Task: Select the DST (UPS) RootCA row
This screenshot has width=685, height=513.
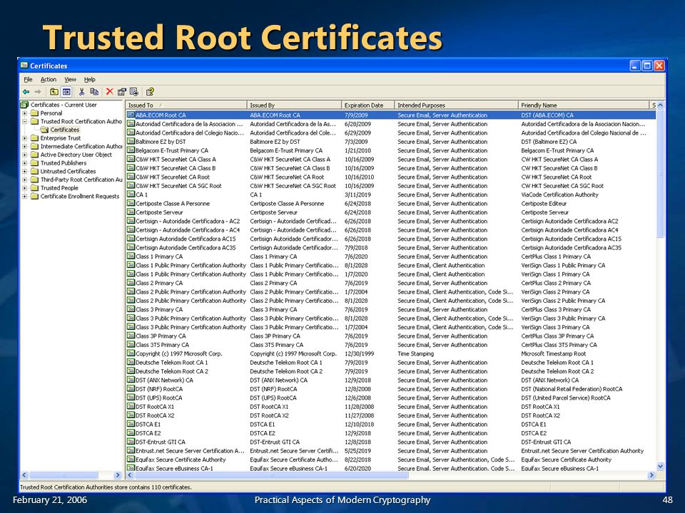Action: 391,398
